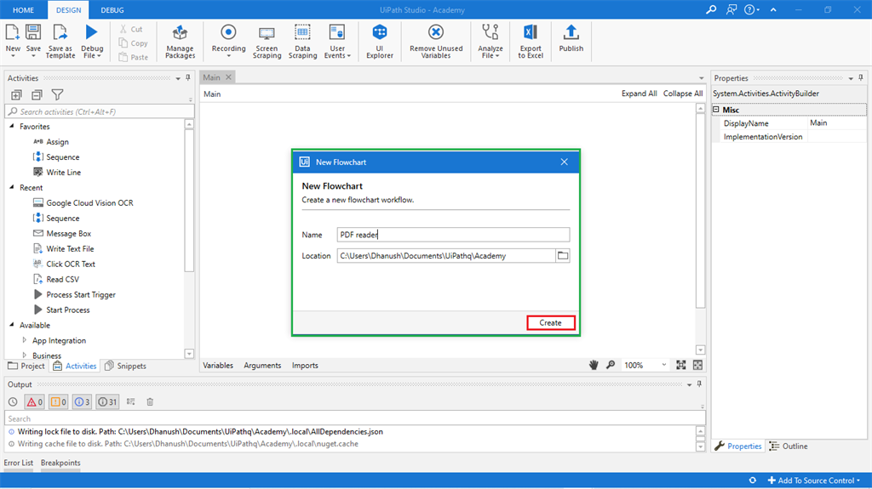Toggle warning messages filter showing 0
Screen dimensions: 872x489
pos(59,401)
